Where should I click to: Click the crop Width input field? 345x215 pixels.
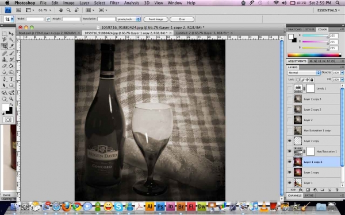[x=35, y=19]
